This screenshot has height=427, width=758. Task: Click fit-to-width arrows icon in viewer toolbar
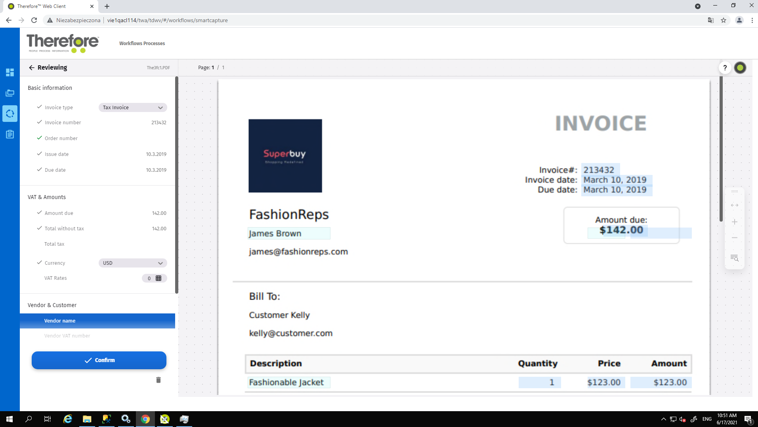(734, 205)
